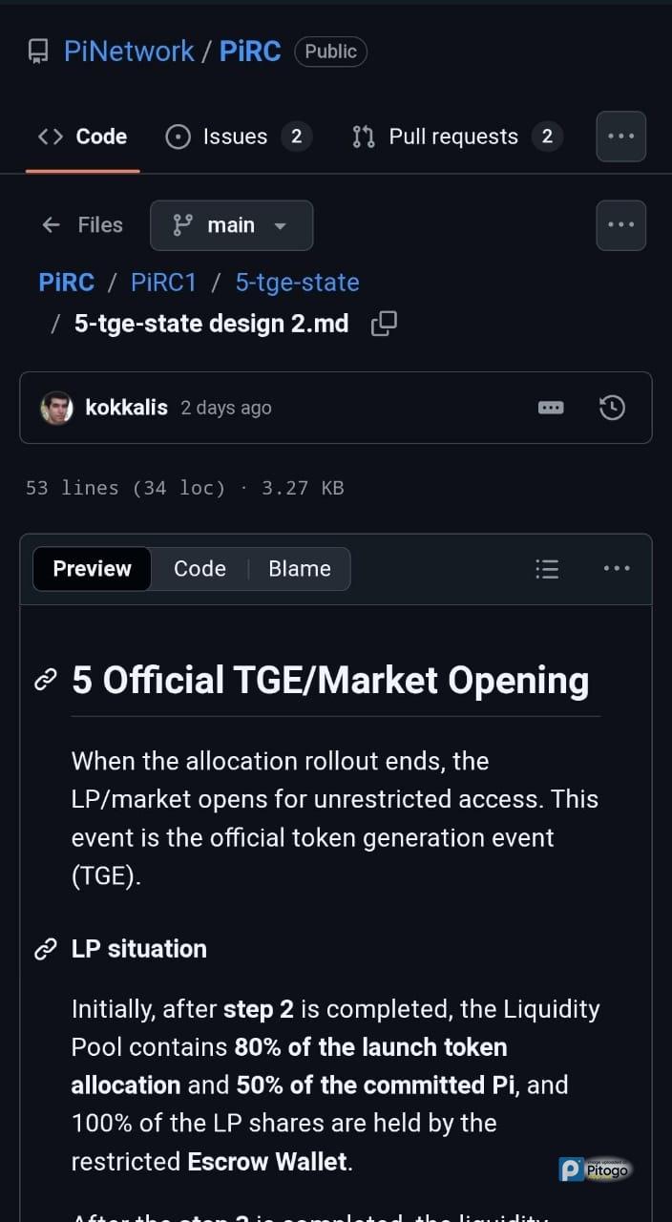Go back to Files list

pos(83,225)
